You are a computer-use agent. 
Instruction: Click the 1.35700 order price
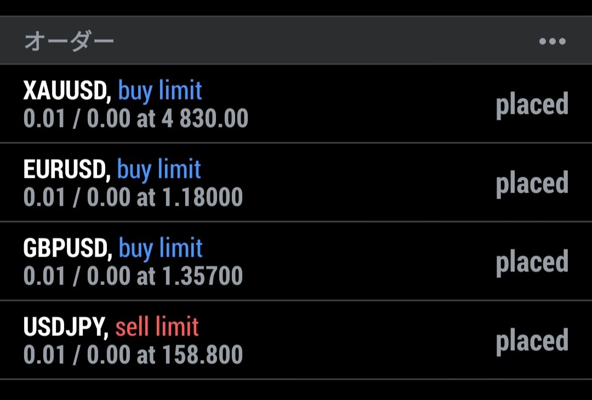(203, 276)
